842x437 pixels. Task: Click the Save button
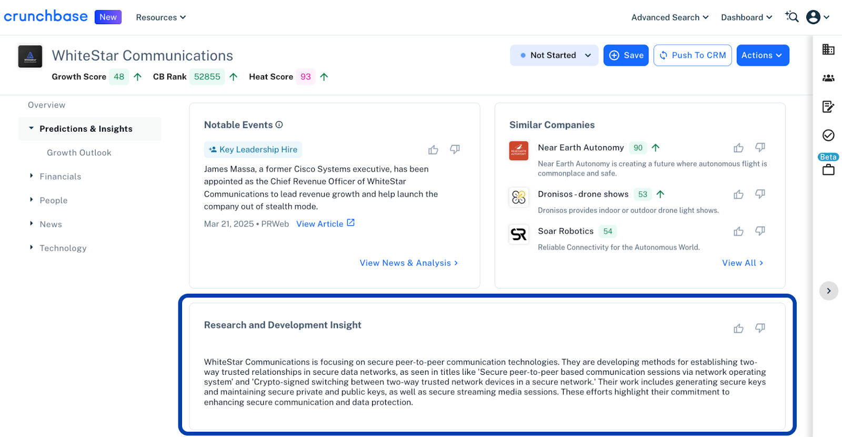[x=626, y=55]
